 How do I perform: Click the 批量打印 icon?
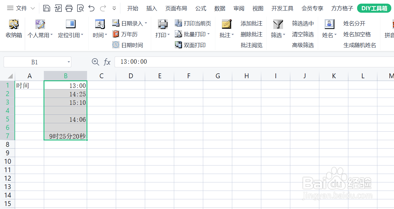178,34
